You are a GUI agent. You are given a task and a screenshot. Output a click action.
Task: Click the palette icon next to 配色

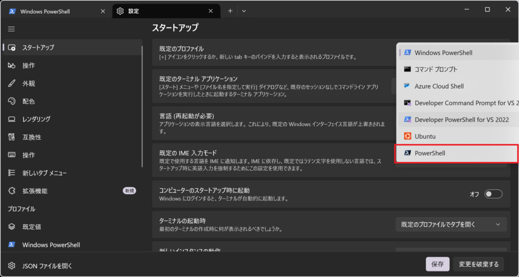coord(12,101)
